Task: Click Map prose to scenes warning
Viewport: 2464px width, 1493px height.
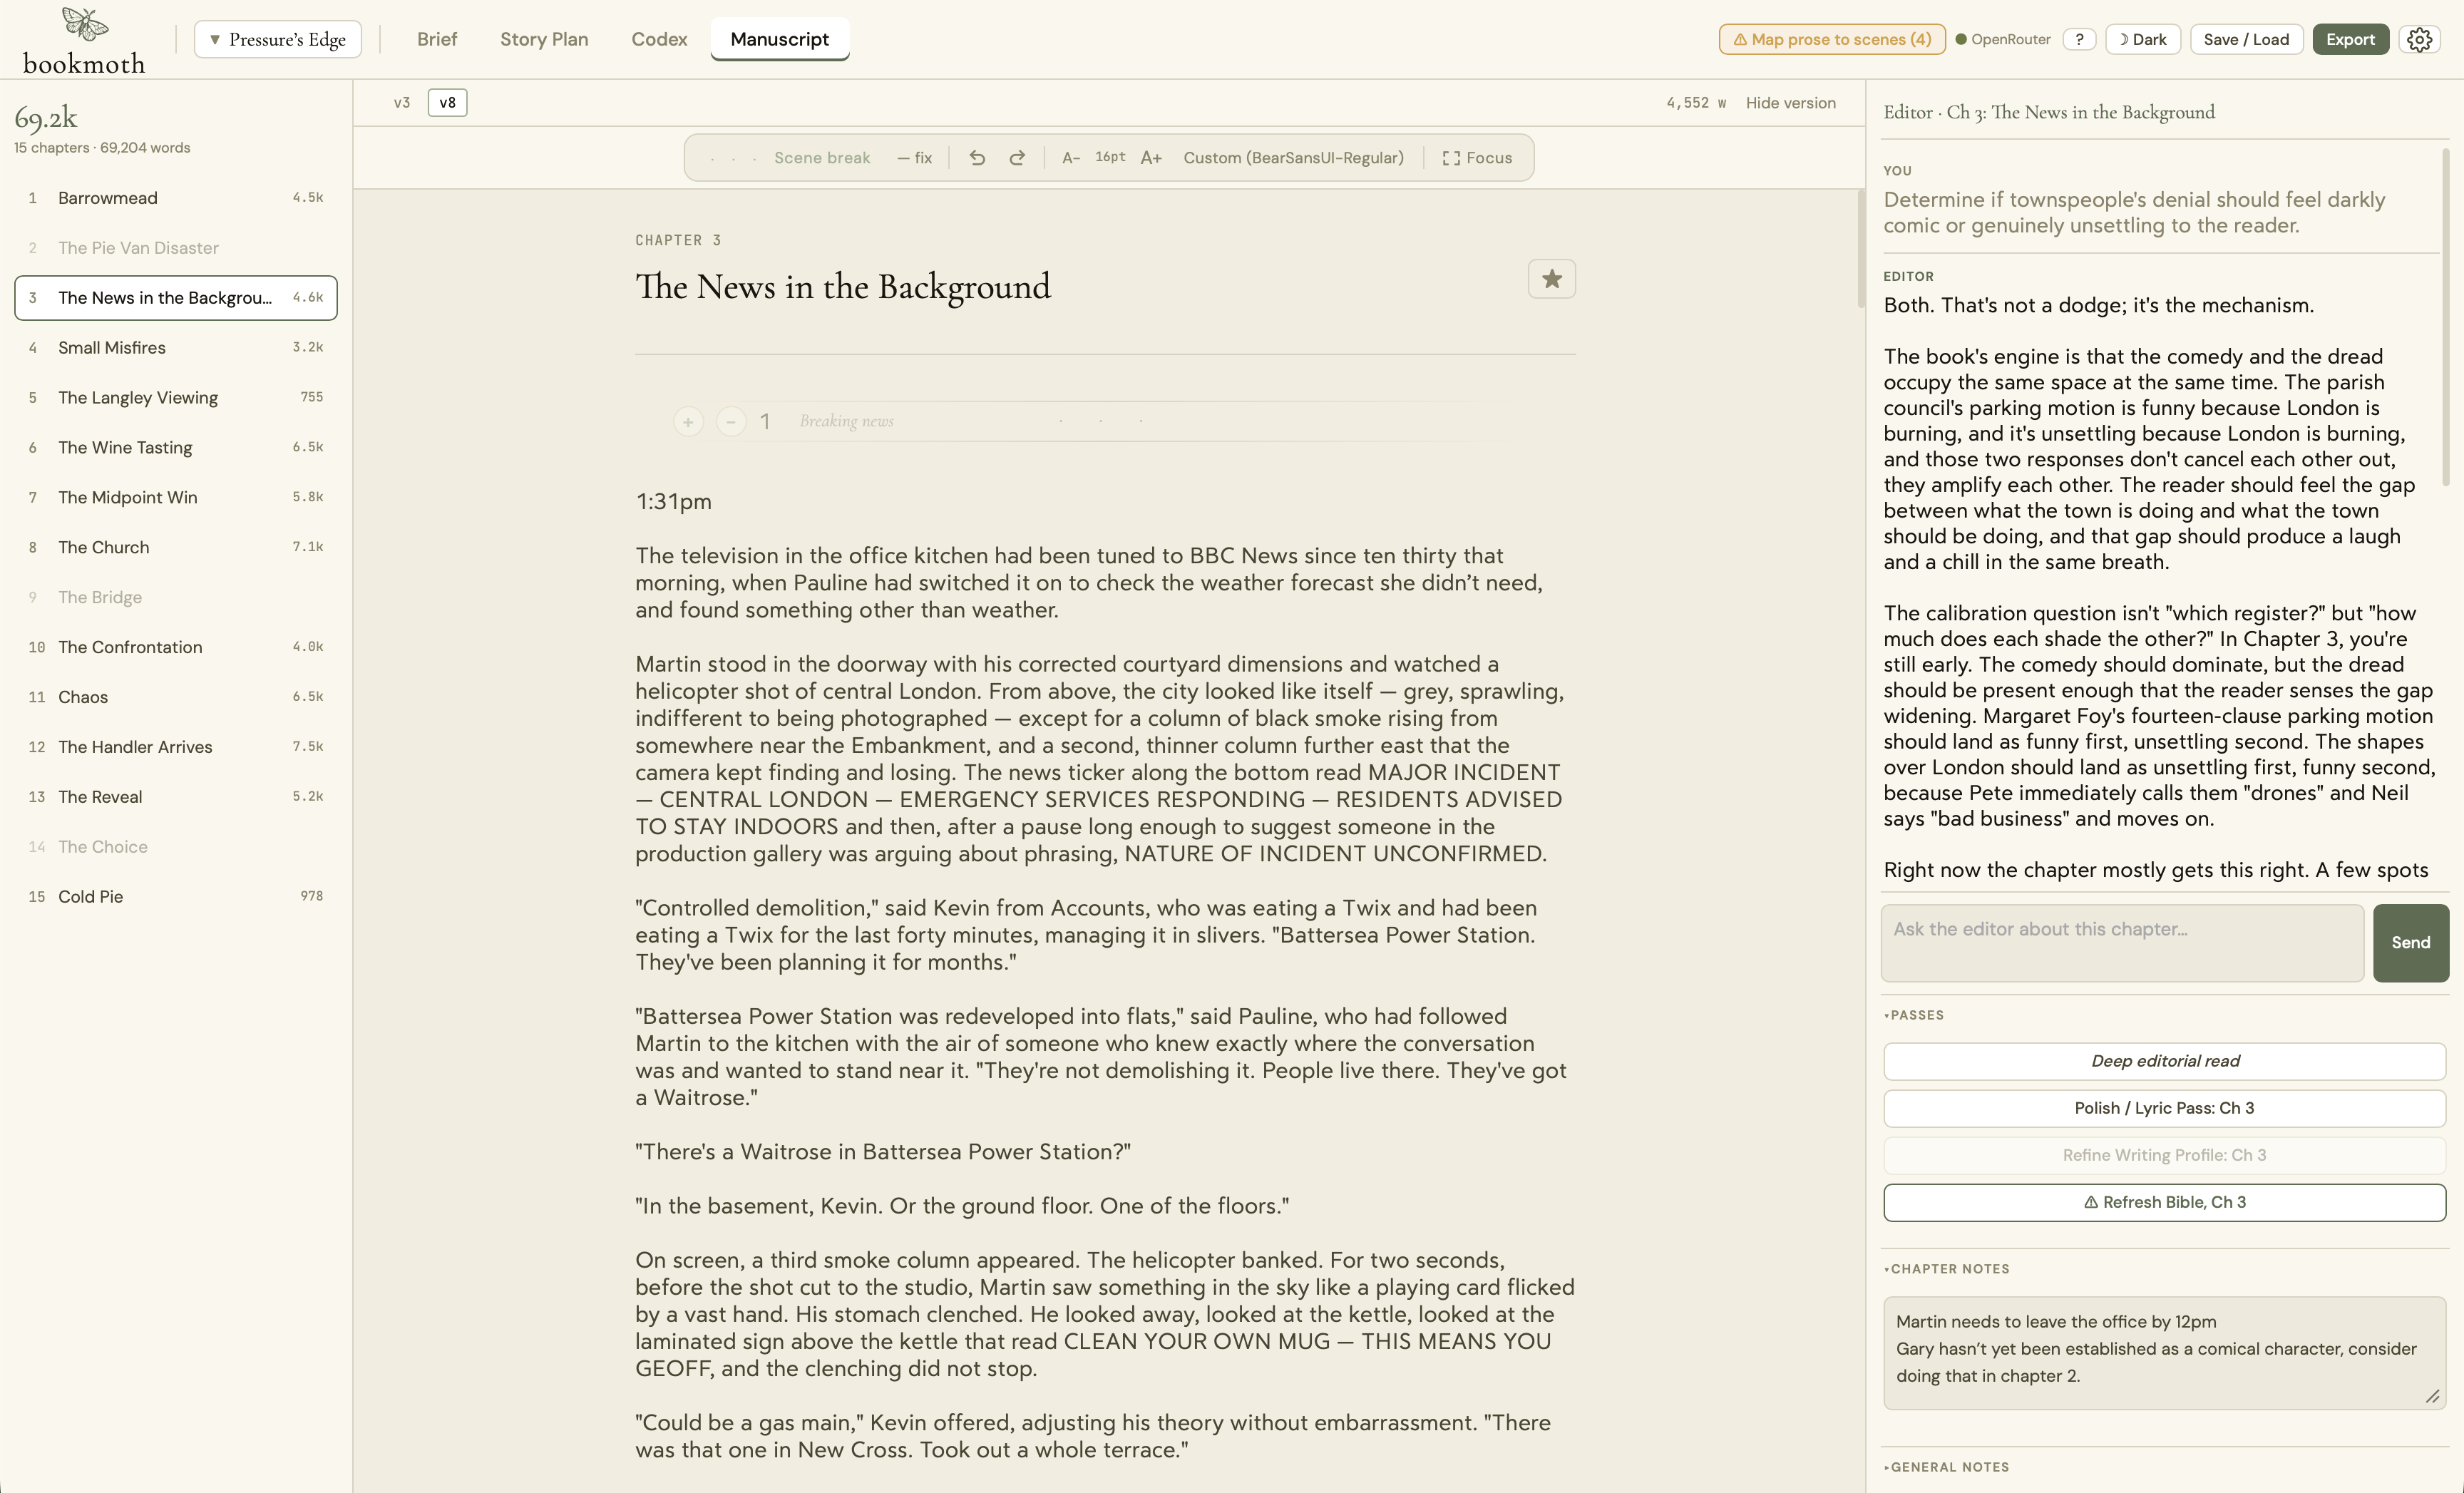Action: coord(1832,39)
